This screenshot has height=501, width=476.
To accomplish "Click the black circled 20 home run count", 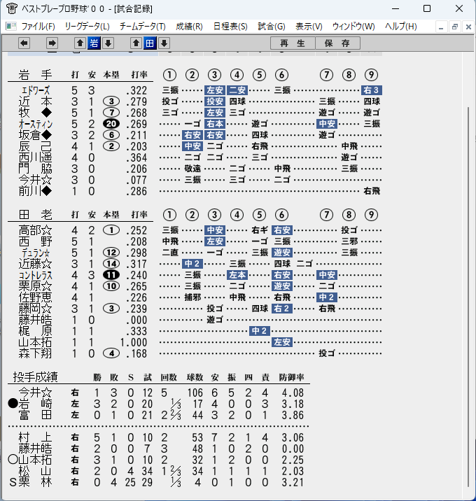I will click(x=111, y=124).
